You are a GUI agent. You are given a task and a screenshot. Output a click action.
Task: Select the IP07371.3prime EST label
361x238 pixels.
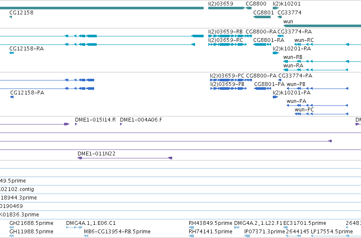click(x=265, y=232)
